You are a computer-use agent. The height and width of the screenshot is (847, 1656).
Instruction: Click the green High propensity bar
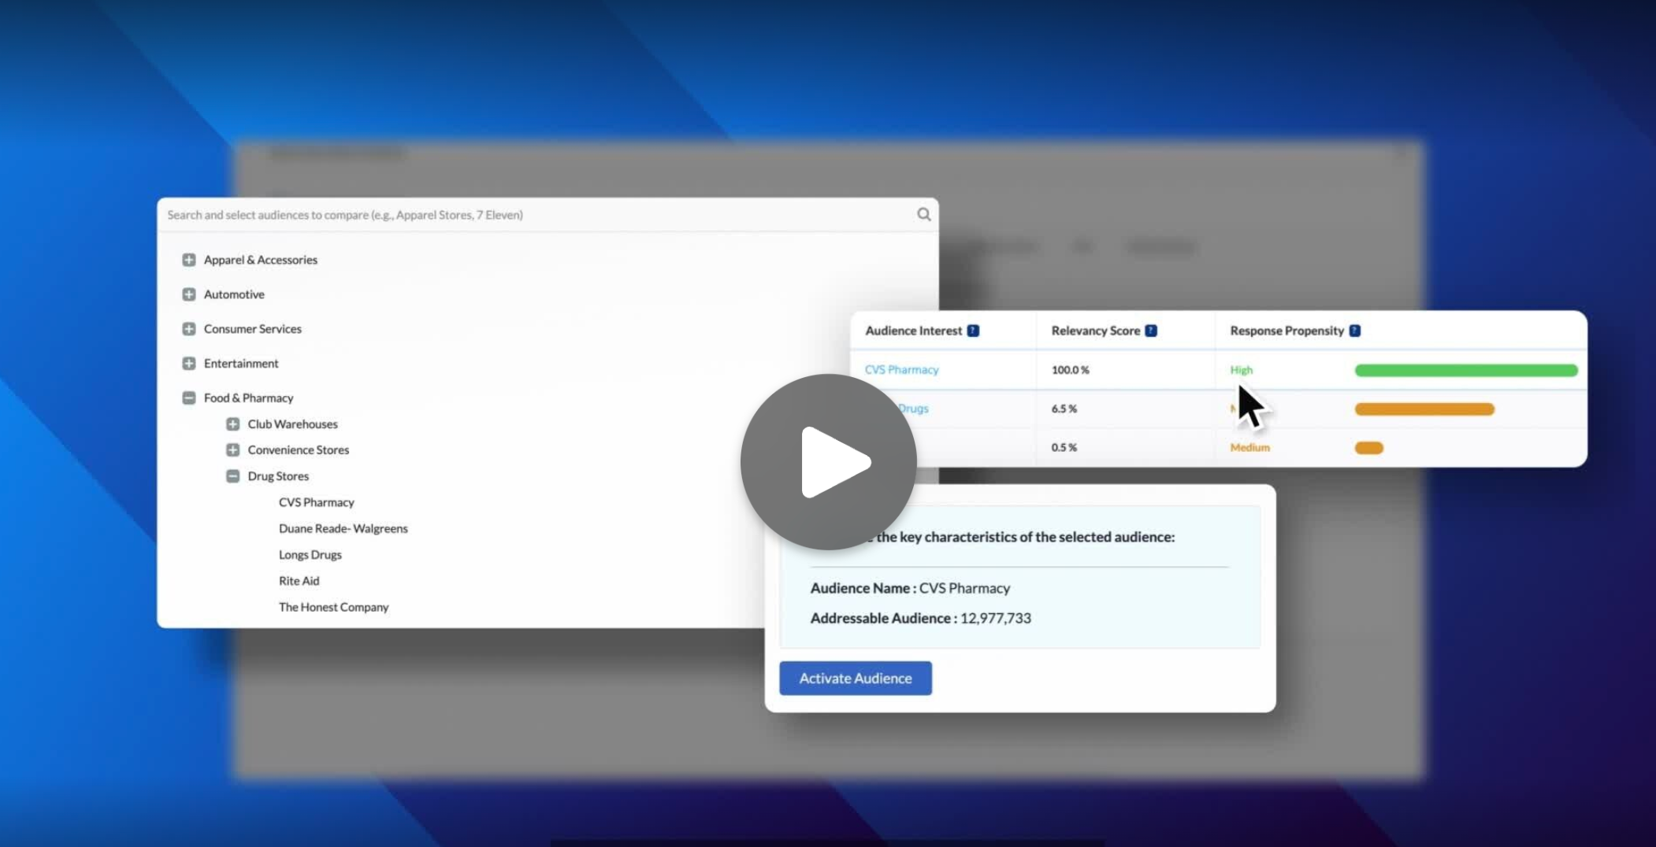[x=1465, y=370]
